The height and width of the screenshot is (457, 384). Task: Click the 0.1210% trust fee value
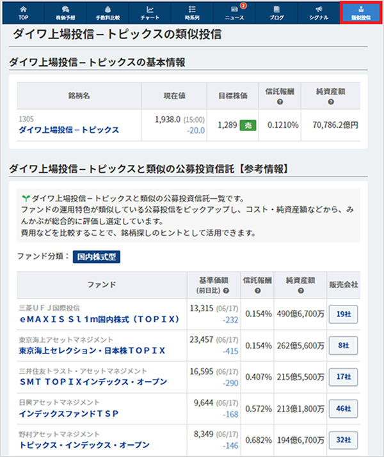tap(283, 125)
